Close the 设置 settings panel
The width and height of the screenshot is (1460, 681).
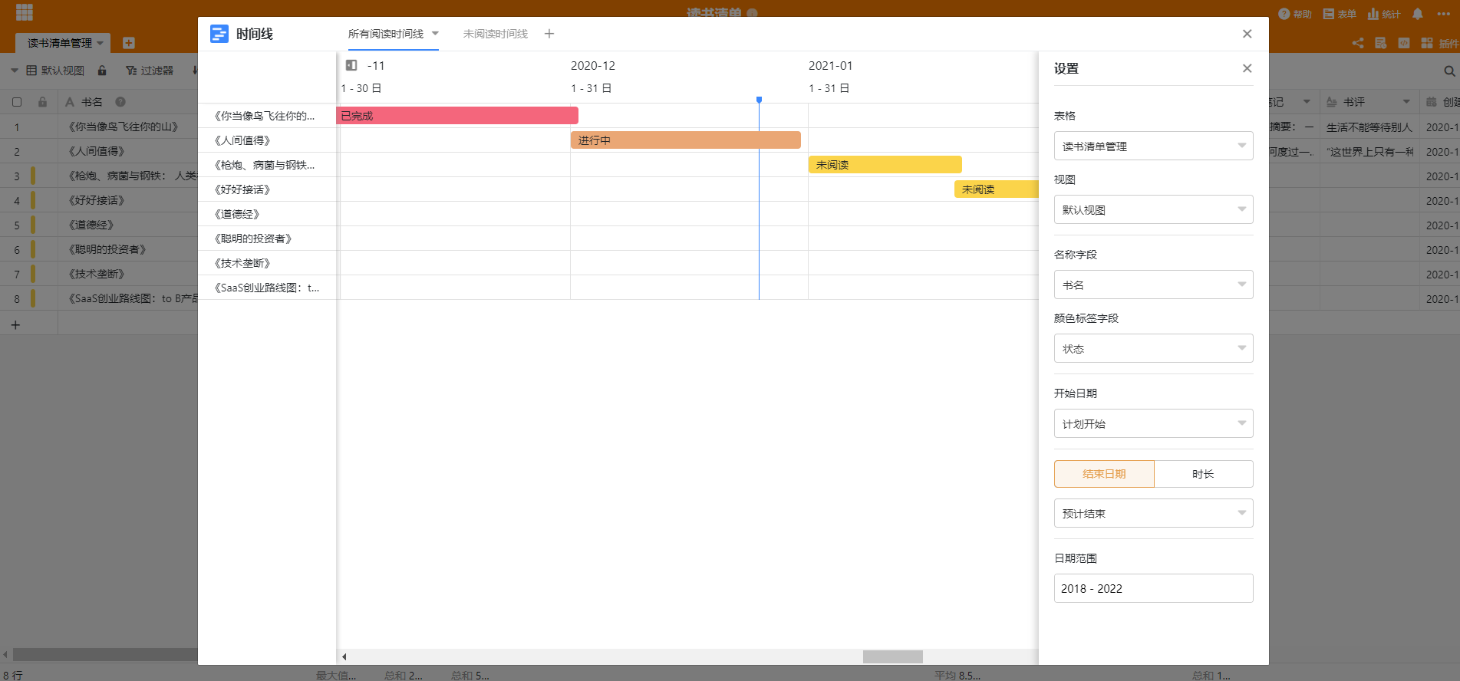(1247, 68)
